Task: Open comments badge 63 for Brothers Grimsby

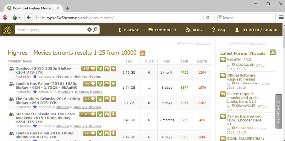Action: tap(90, 99)
